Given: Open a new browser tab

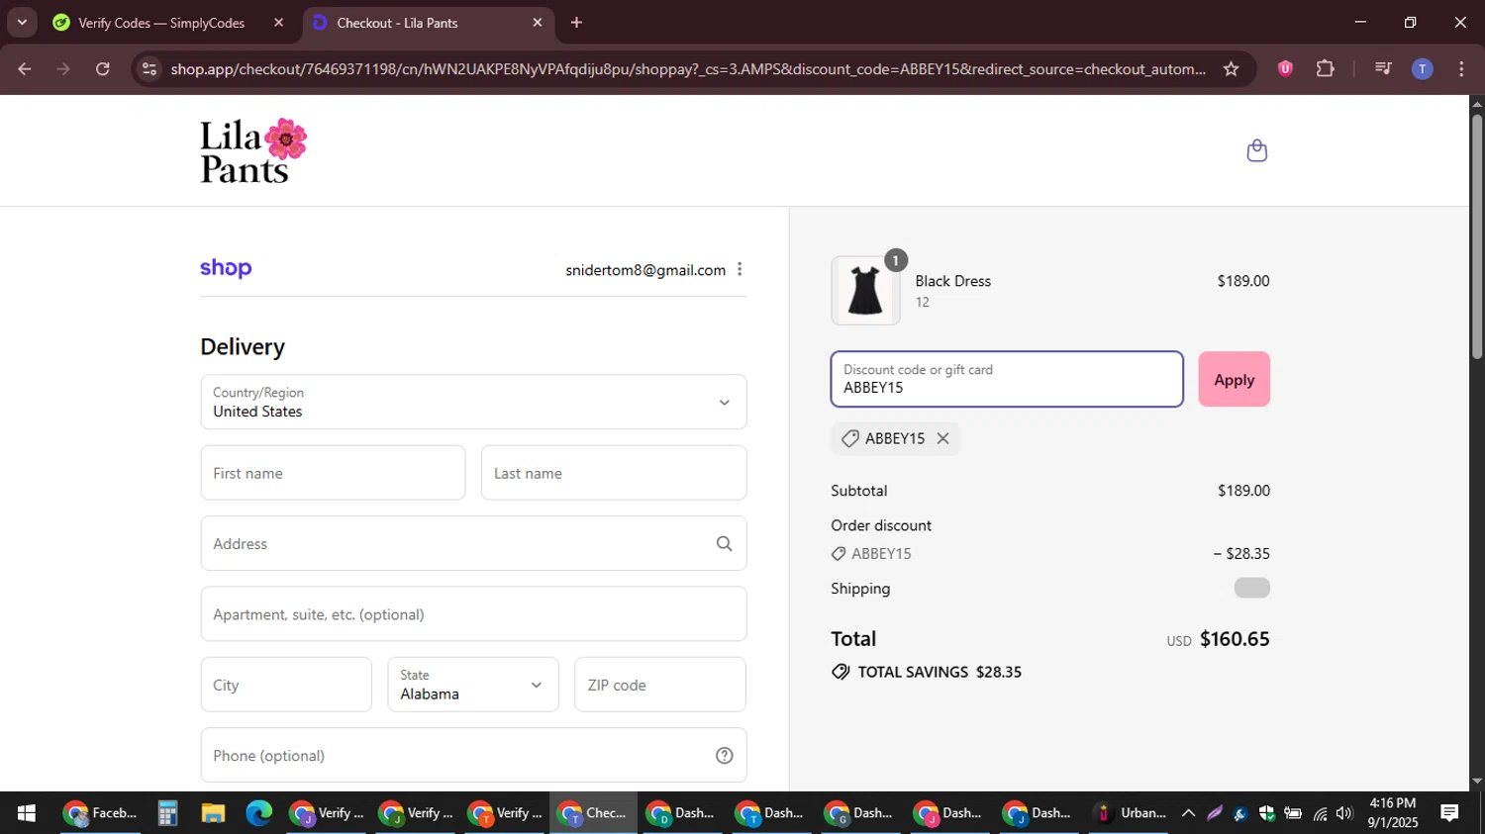Looking at the screenshot, I should [x=576, y=22].
